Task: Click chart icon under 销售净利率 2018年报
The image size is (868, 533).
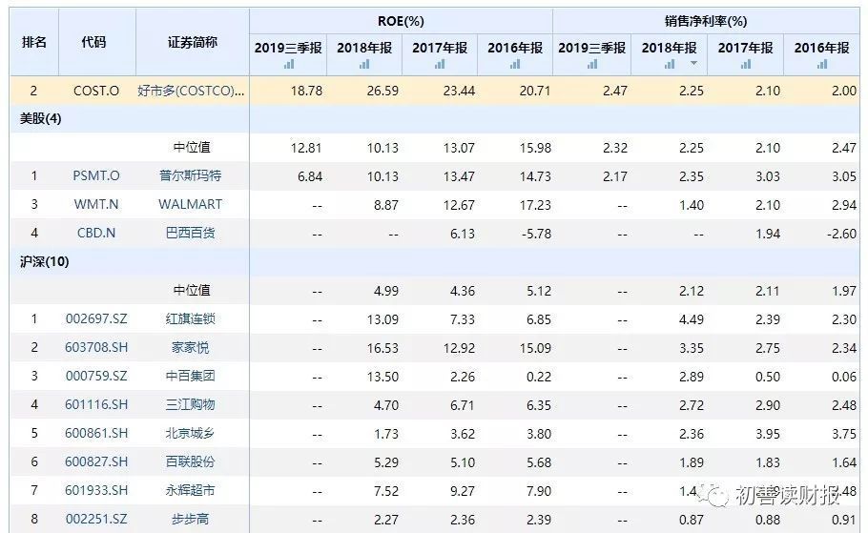Action: click(x=670, y=65)
